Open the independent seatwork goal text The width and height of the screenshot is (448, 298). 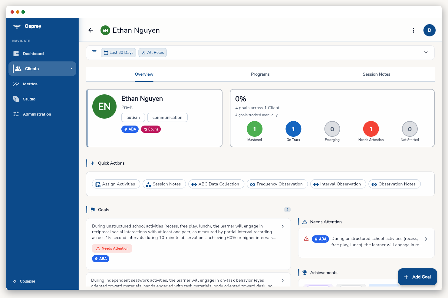(182, 283)
